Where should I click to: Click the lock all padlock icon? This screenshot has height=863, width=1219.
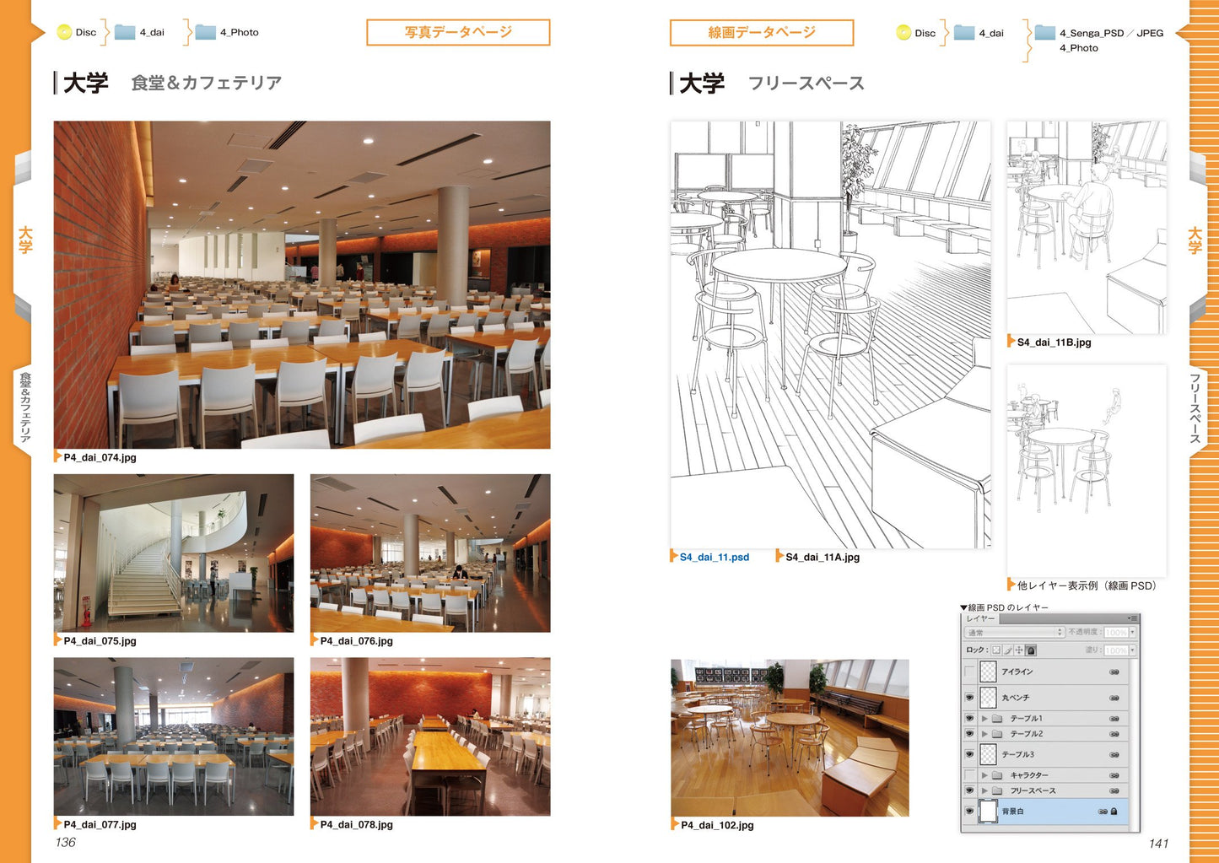(x=1031, y=650)
